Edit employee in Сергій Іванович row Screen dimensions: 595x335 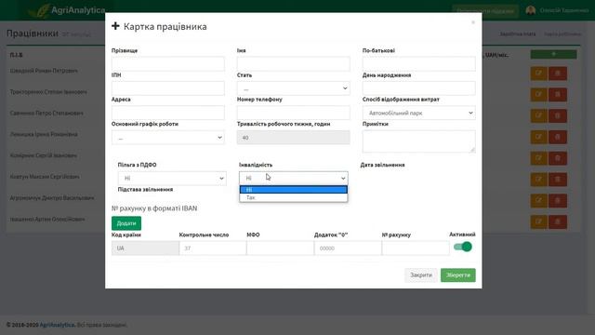[538, 158]
